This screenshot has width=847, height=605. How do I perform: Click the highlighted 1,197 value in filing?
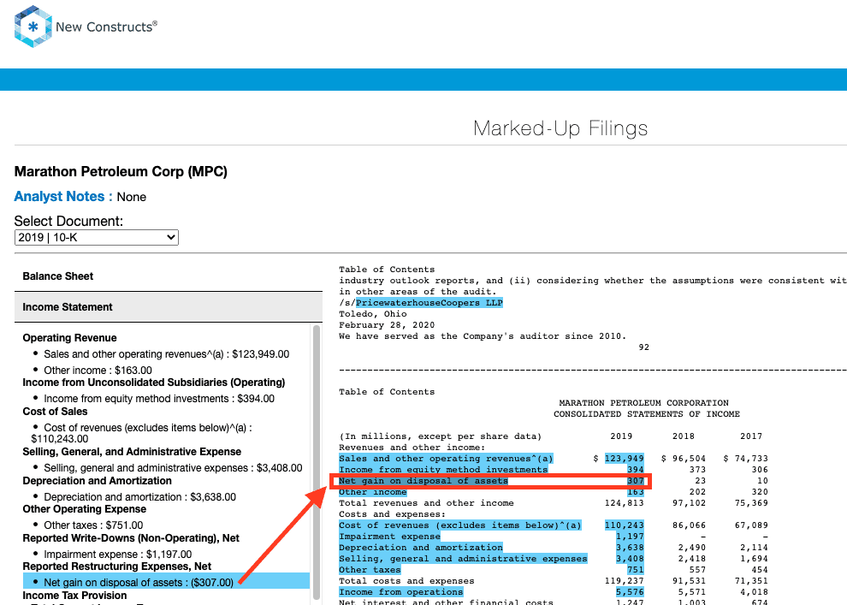(630, 537)
